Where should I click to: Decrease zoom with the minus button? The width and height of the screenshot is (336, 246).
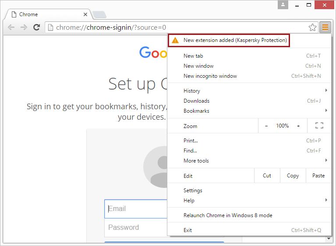266,126
